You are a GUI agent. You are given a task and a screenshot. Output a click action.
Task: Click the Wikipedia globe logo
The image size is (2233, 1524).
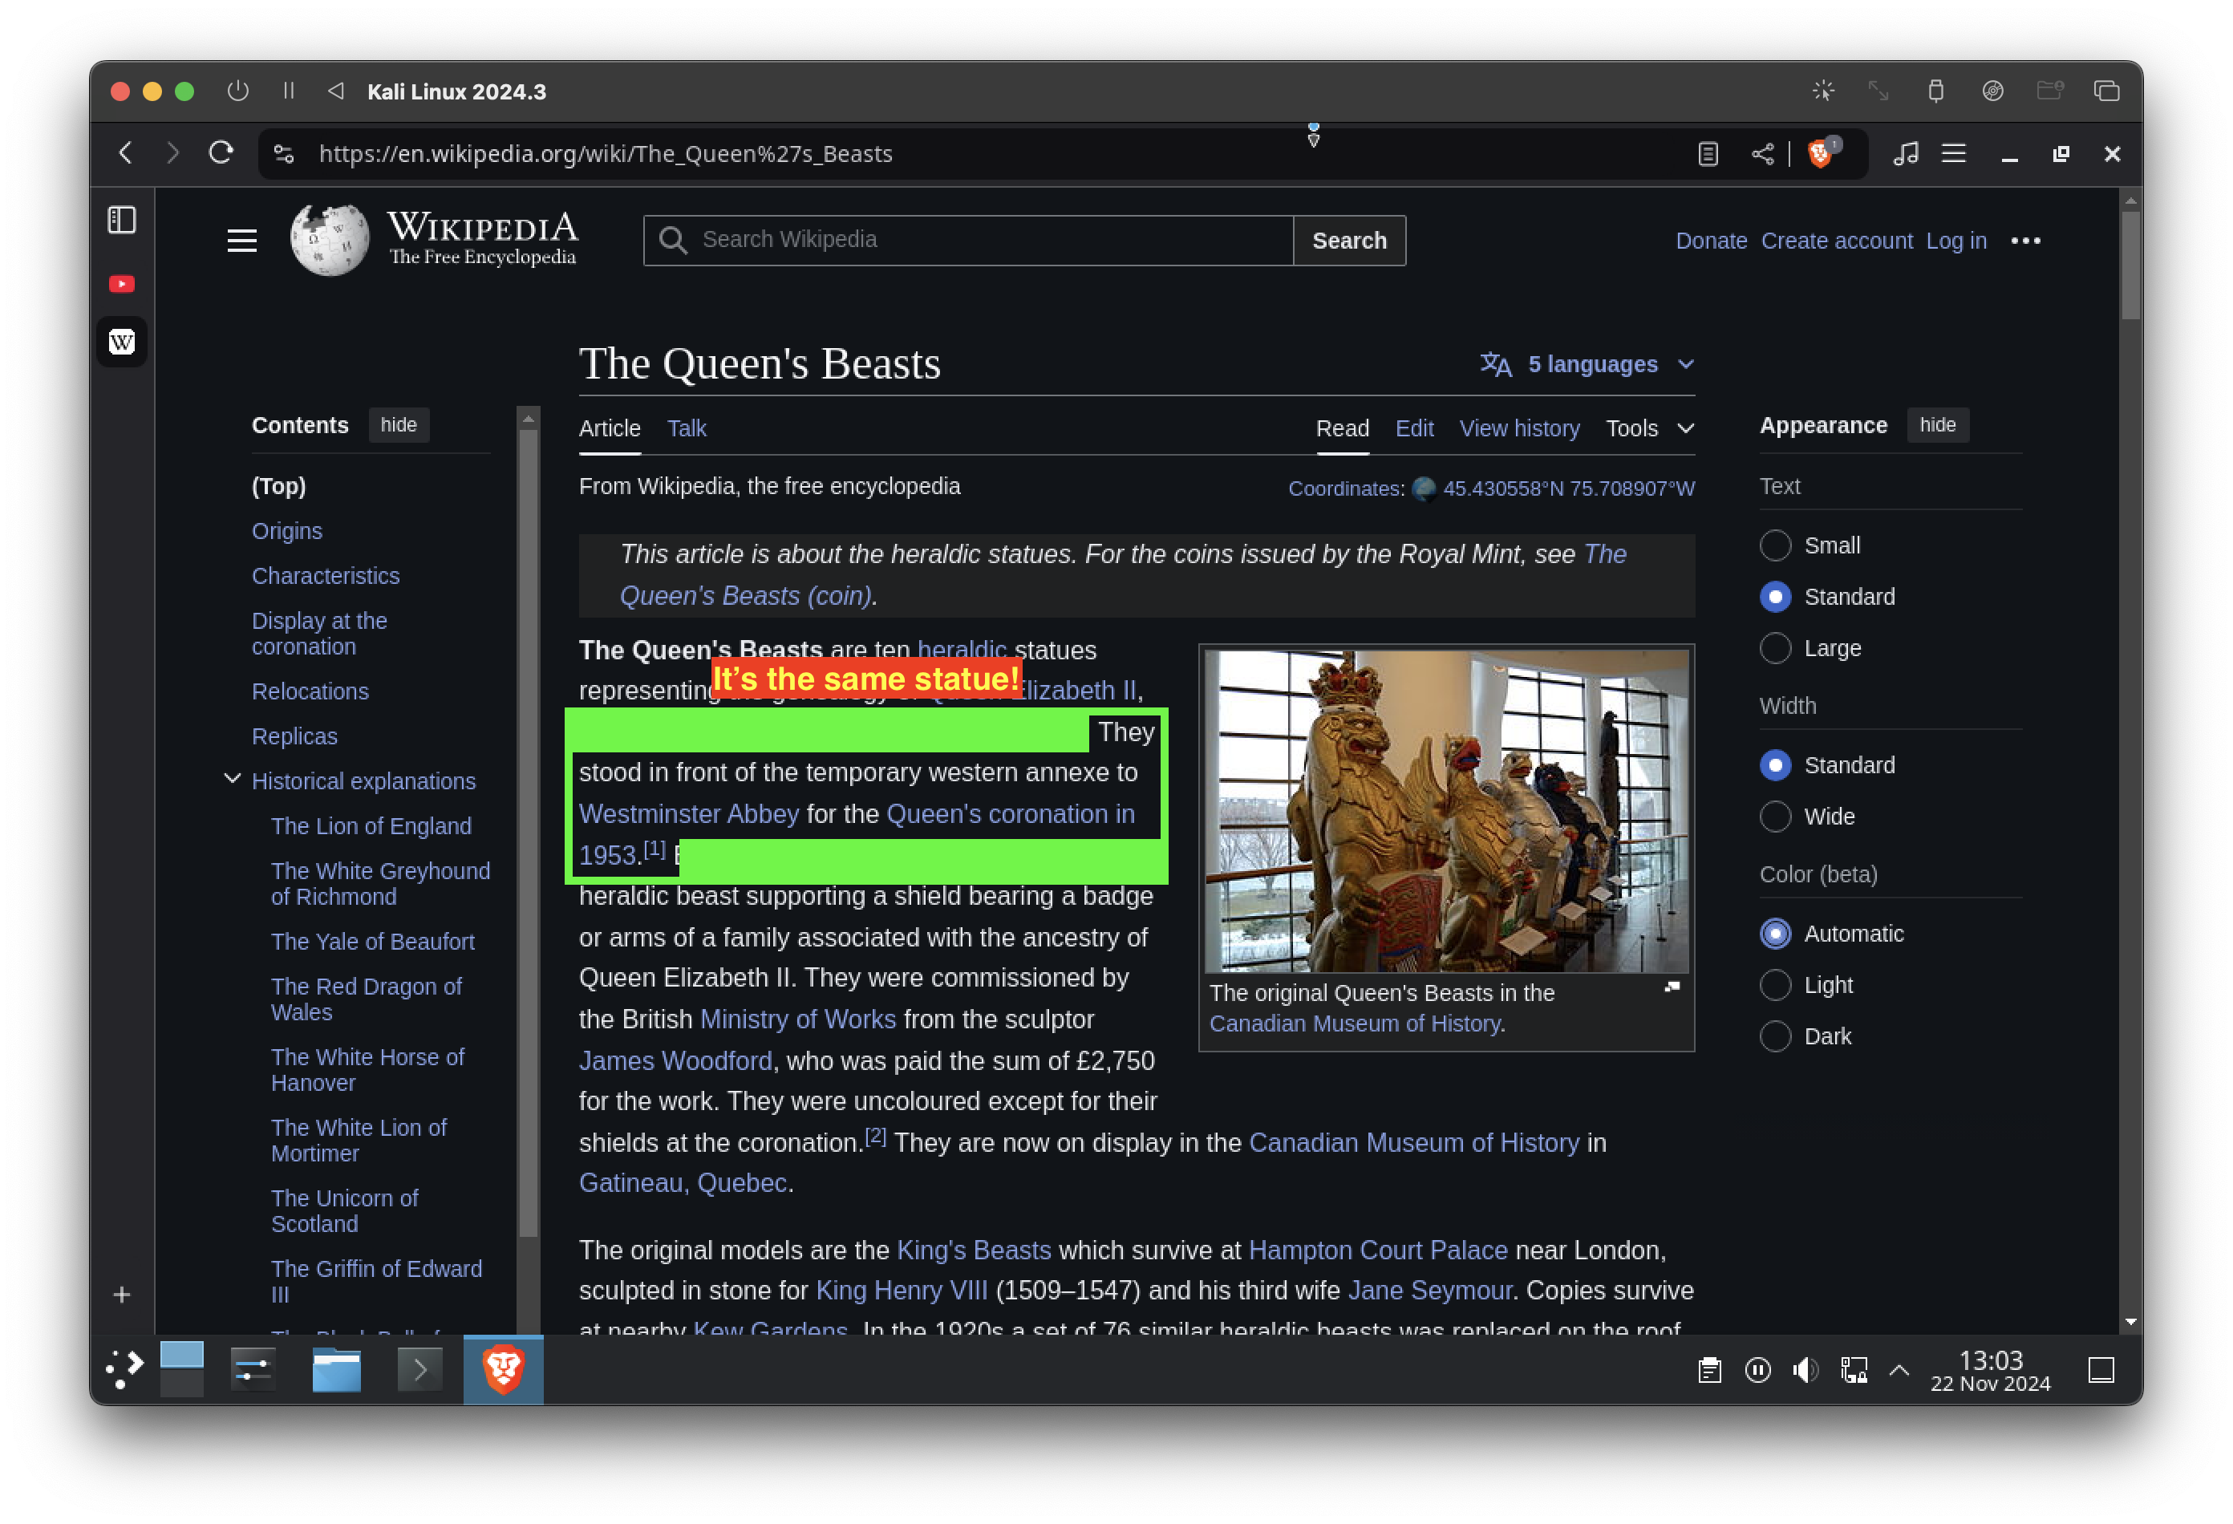[x=330, y=240]
